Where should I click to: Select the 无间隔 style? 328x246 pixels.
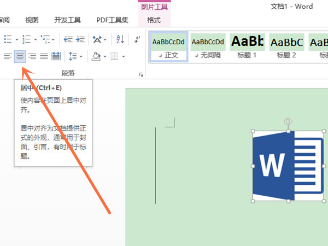(208, 46)
